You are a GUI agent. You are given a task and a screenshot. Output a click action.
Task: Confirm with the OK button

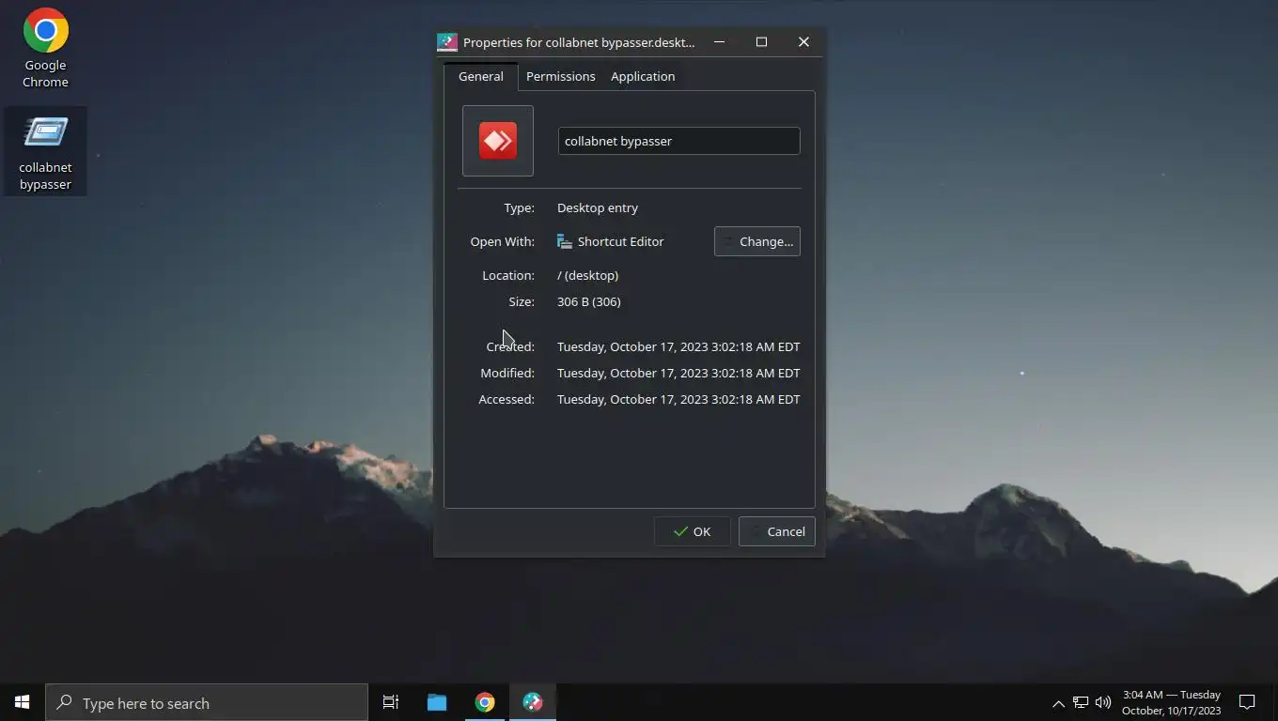693,531
